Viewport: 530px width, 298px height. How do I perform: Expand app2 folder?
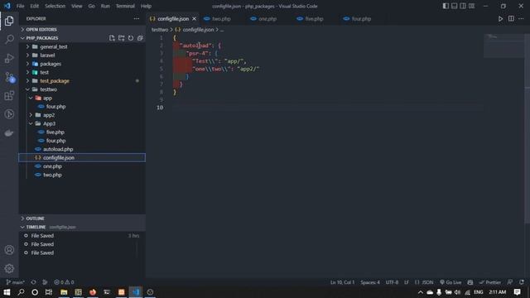[x=82, y=115]
